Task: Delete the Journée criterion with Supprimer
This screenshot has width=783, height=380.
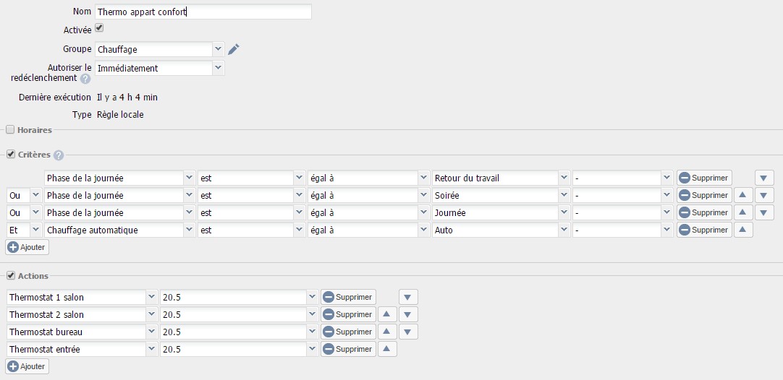Action: 704,212
